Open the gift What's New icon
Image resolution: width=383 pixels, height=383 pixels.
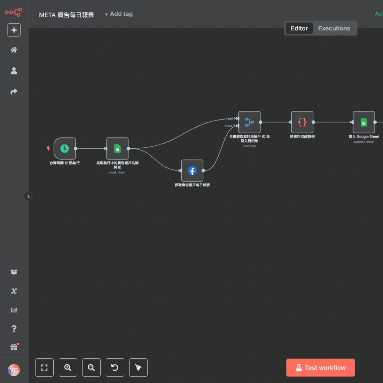click(x=14, y=347)
